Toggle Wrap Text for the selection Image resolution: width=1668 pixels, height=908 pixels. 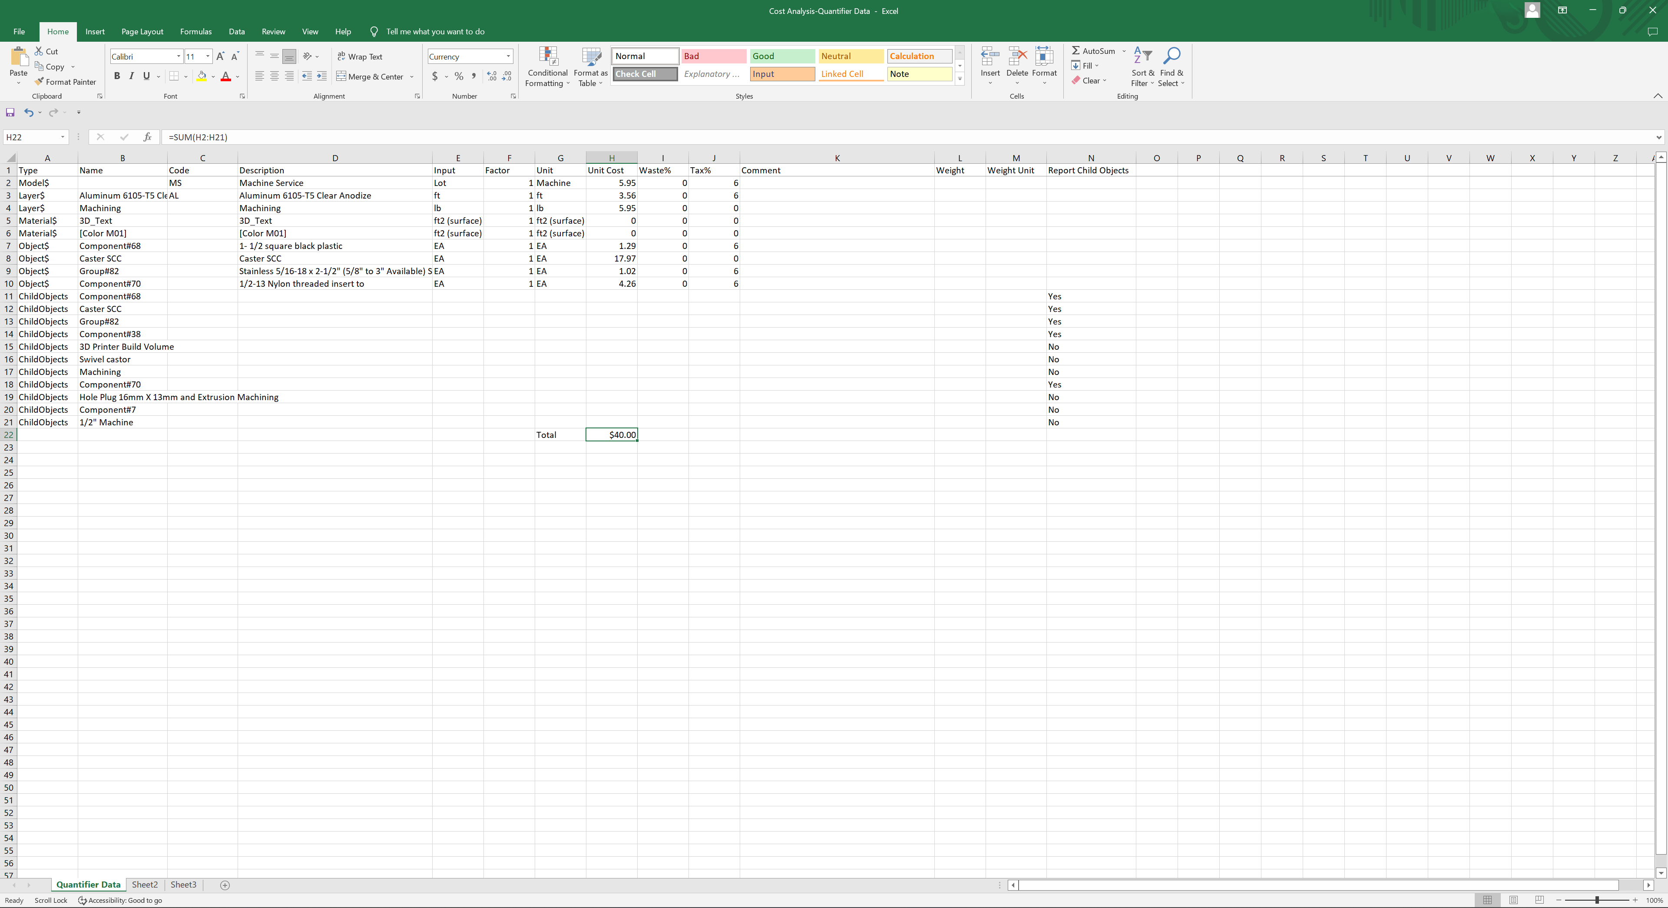[360, 56]
